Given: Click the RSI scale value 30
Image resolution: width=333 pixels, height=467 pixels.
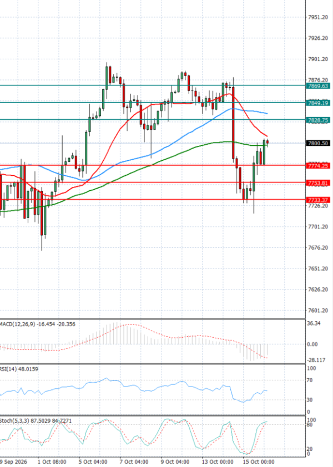Looking at the screenshot, I should pos(310,400).
